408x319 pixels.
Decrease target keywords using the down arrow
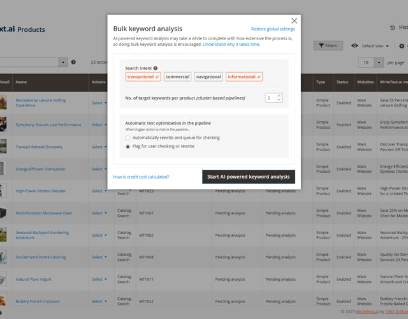point(279,100)
